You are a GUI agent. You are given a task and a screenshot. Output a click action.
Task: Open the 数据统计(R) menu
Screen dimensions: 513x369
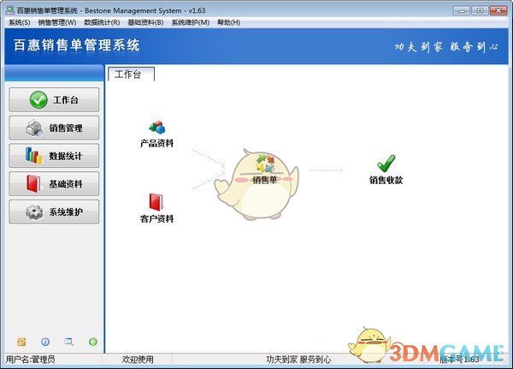point(102,22)
